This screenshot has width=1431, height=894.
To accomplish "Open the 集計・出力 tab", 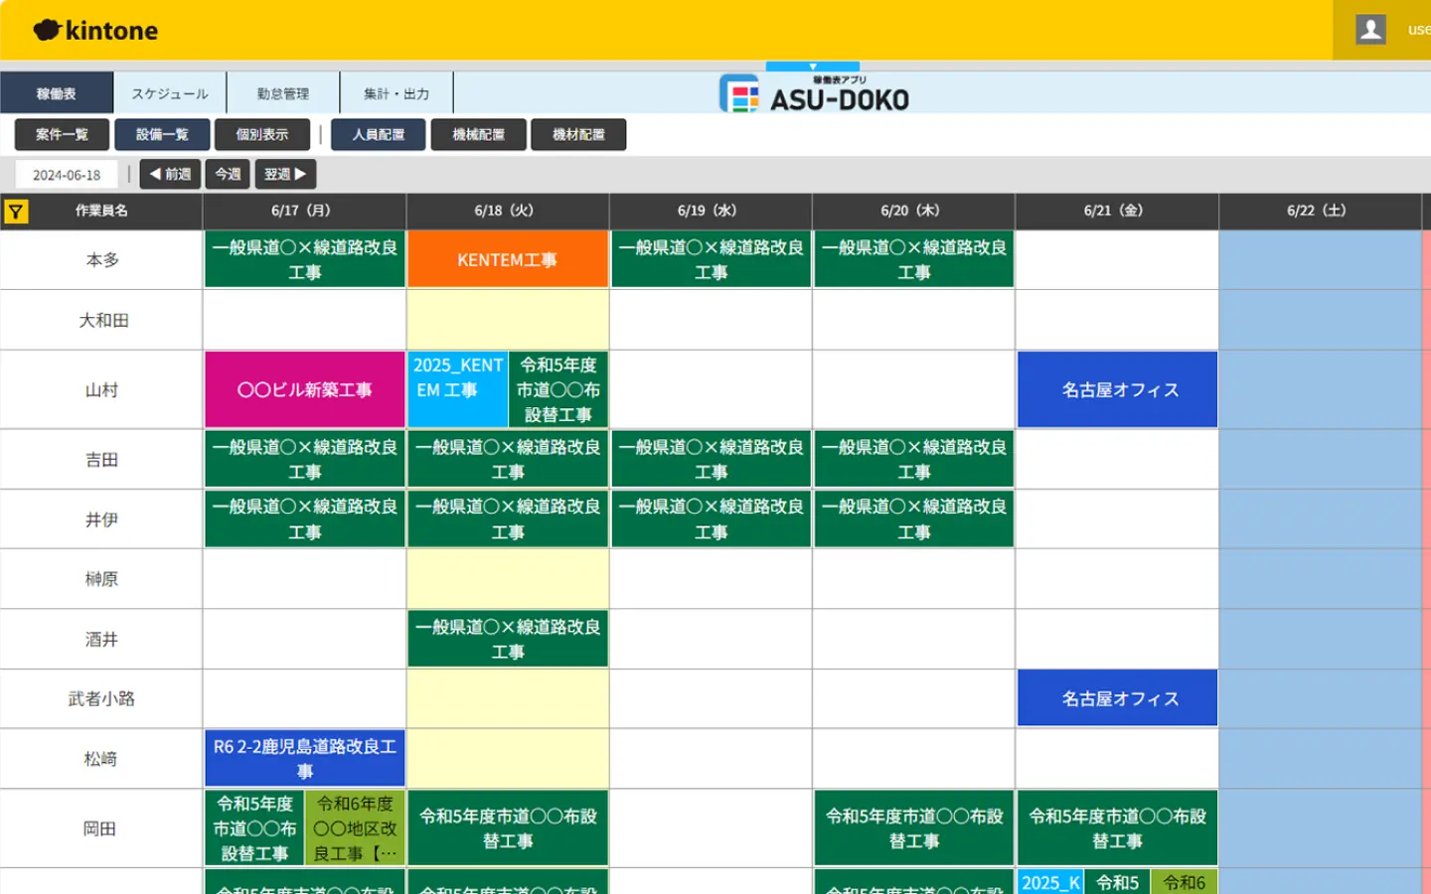I will [x=397, y=93].
